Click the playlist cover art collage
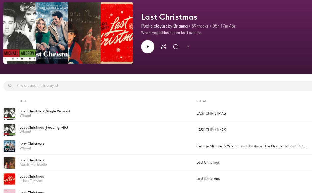Screen dimensions: 312x193 click(x=68, y=33)
